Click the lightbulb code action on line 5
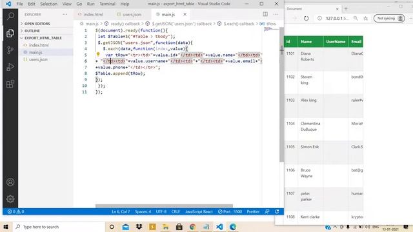 click(x=98, y=54)
